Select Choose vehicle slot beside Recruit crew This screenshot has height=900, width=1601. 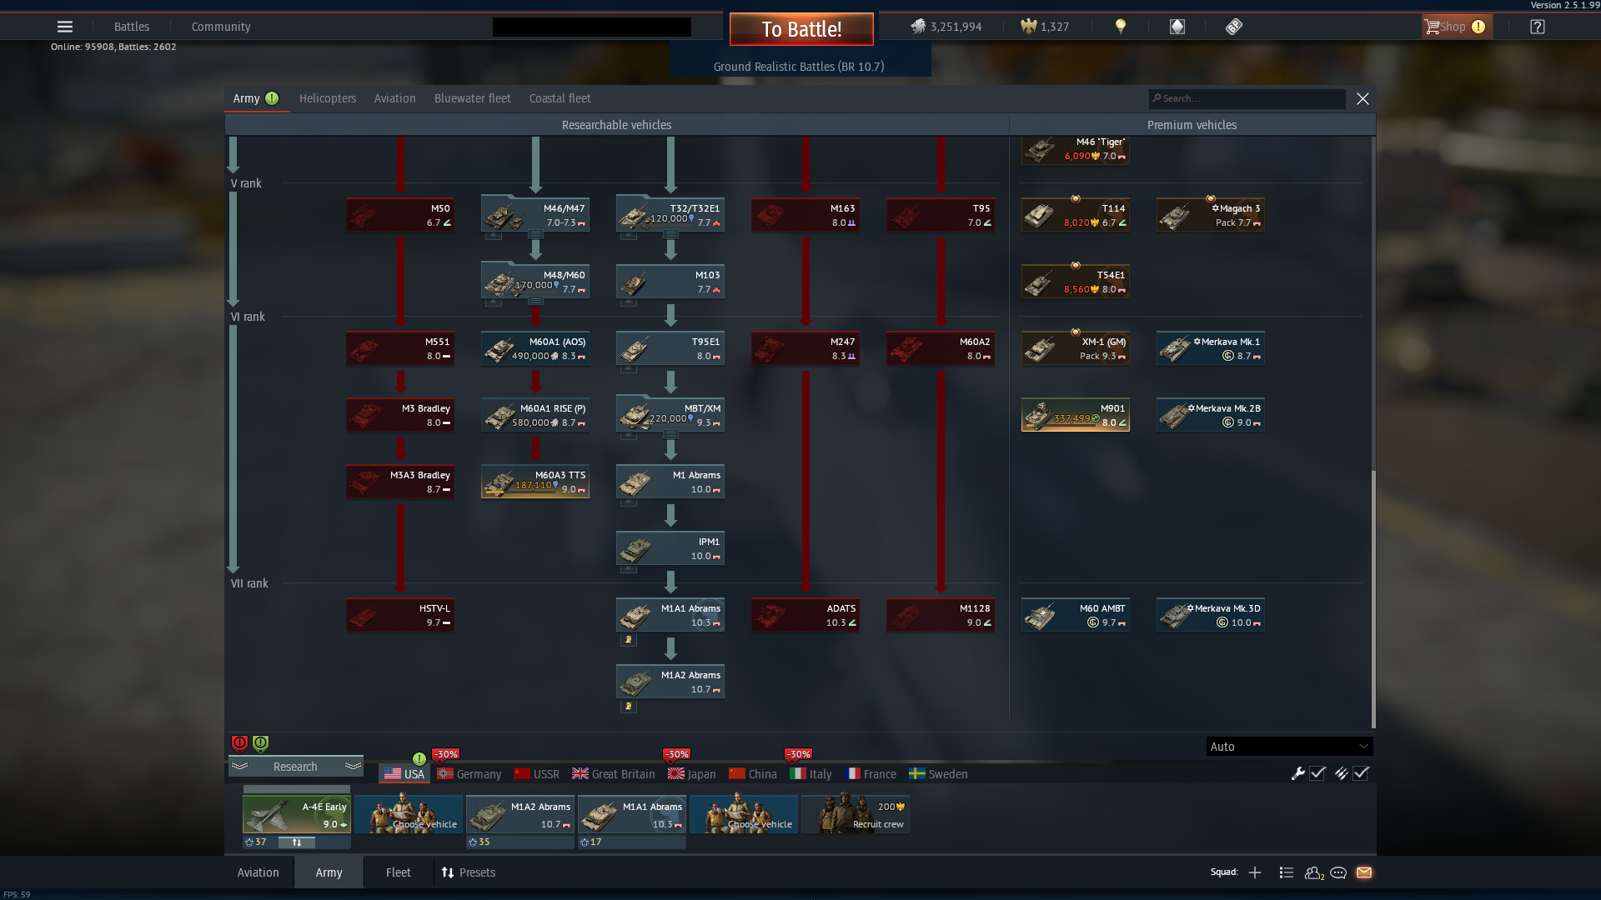tap(744, 814)
